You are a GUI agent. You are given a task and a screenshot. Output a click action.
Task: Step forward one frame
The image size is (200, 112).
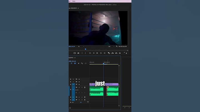[x=101, y=53]
